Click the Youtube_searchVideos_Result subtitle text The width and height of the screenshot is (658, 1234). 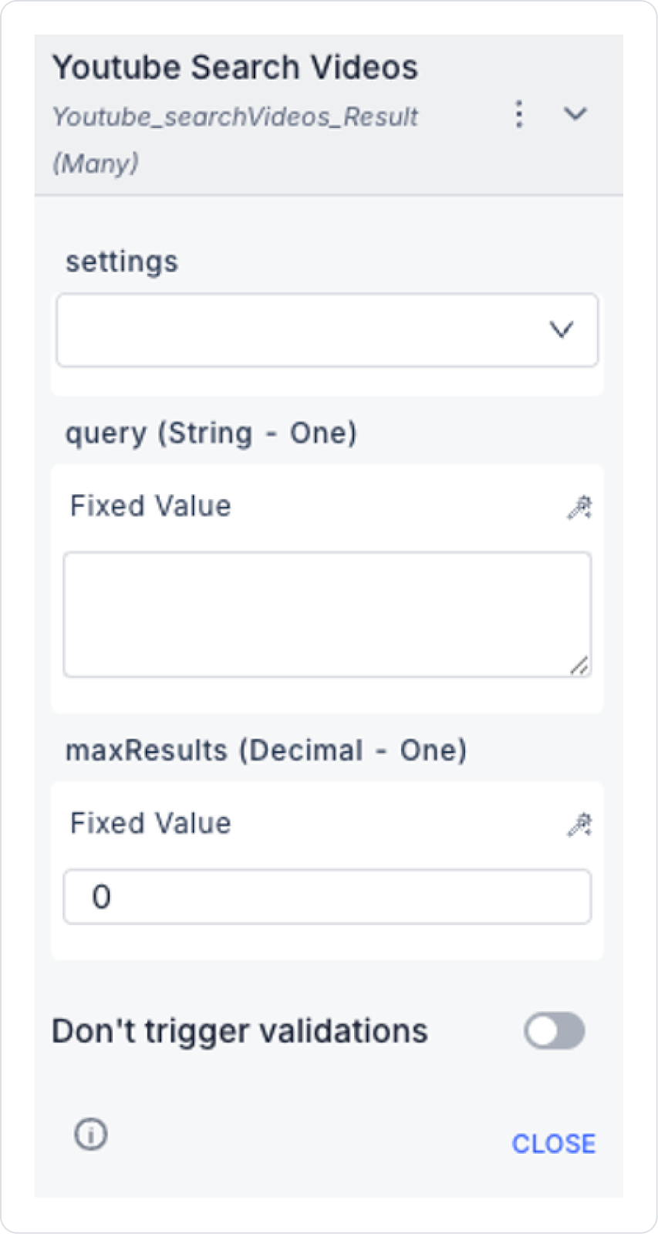235,117
